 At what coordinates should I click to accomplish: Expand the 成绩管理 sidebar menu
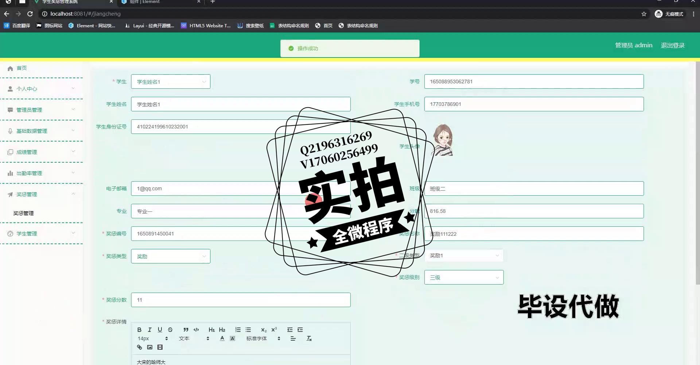[41, 152]
